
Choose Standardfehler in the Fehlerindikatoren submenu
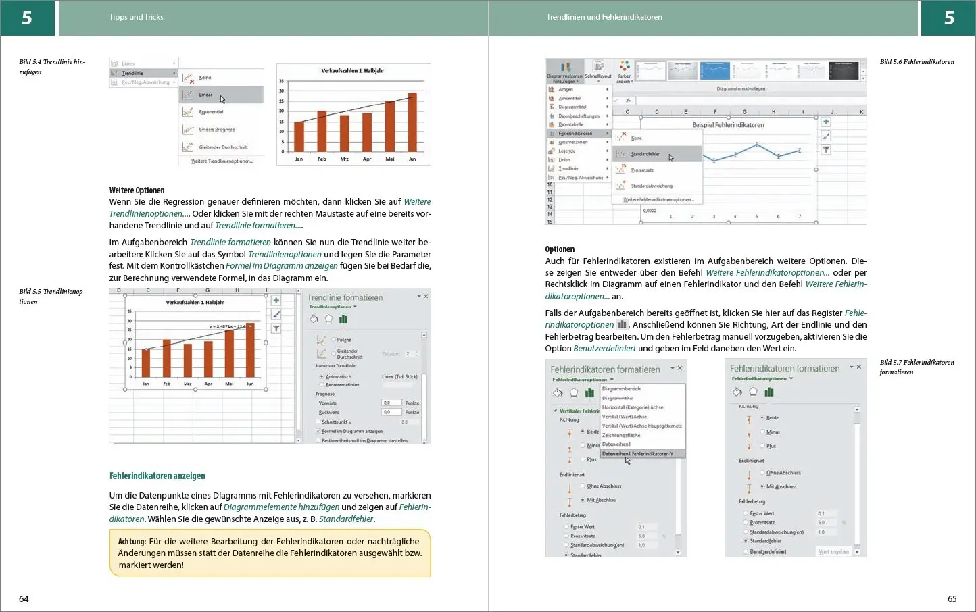[x=658, y=154]
